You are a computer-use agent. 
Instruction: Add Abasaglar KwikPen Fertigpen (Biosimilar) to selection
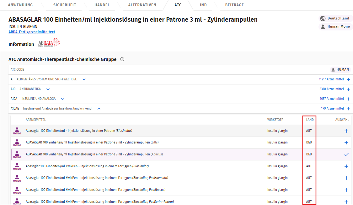[346, 166]
